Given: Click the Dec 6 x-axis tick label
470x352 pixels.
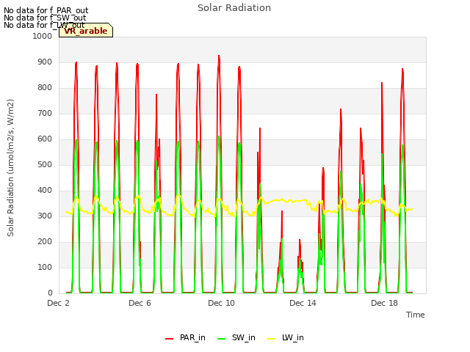Looking at the screenshot, I should 140,303.
